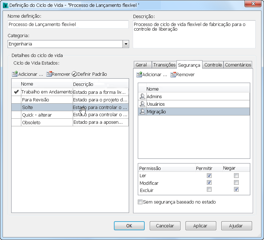Toggle Negar checkbox for Excluir
Viewport: 264px width, 240px height.
pyautogui.click(x=236, y=189)
